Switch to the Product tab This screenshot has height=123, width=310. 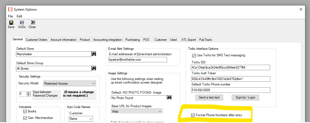point(85,40)
